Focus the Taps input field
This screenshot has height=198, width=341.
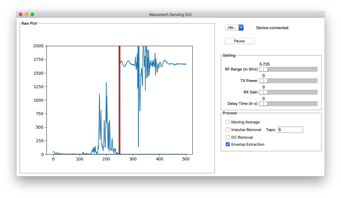coord(290,130)
